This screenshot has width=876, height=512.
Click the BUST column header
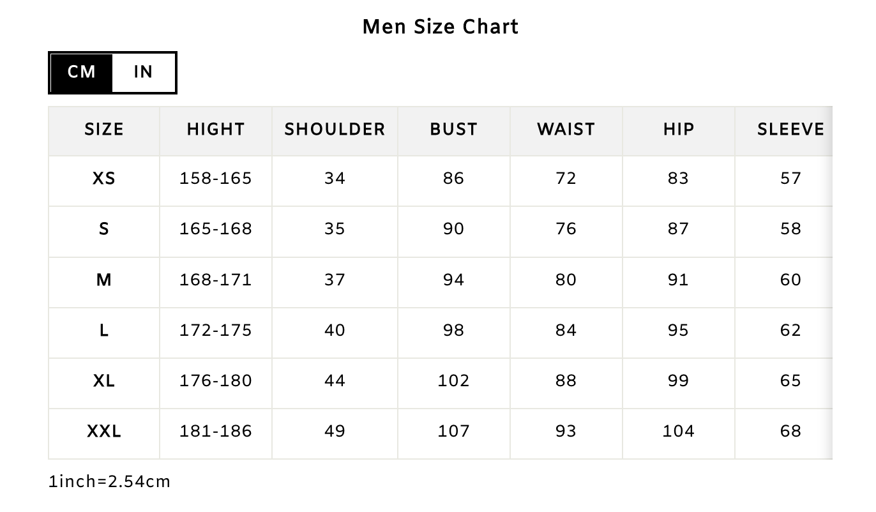(x=453, y=130)
